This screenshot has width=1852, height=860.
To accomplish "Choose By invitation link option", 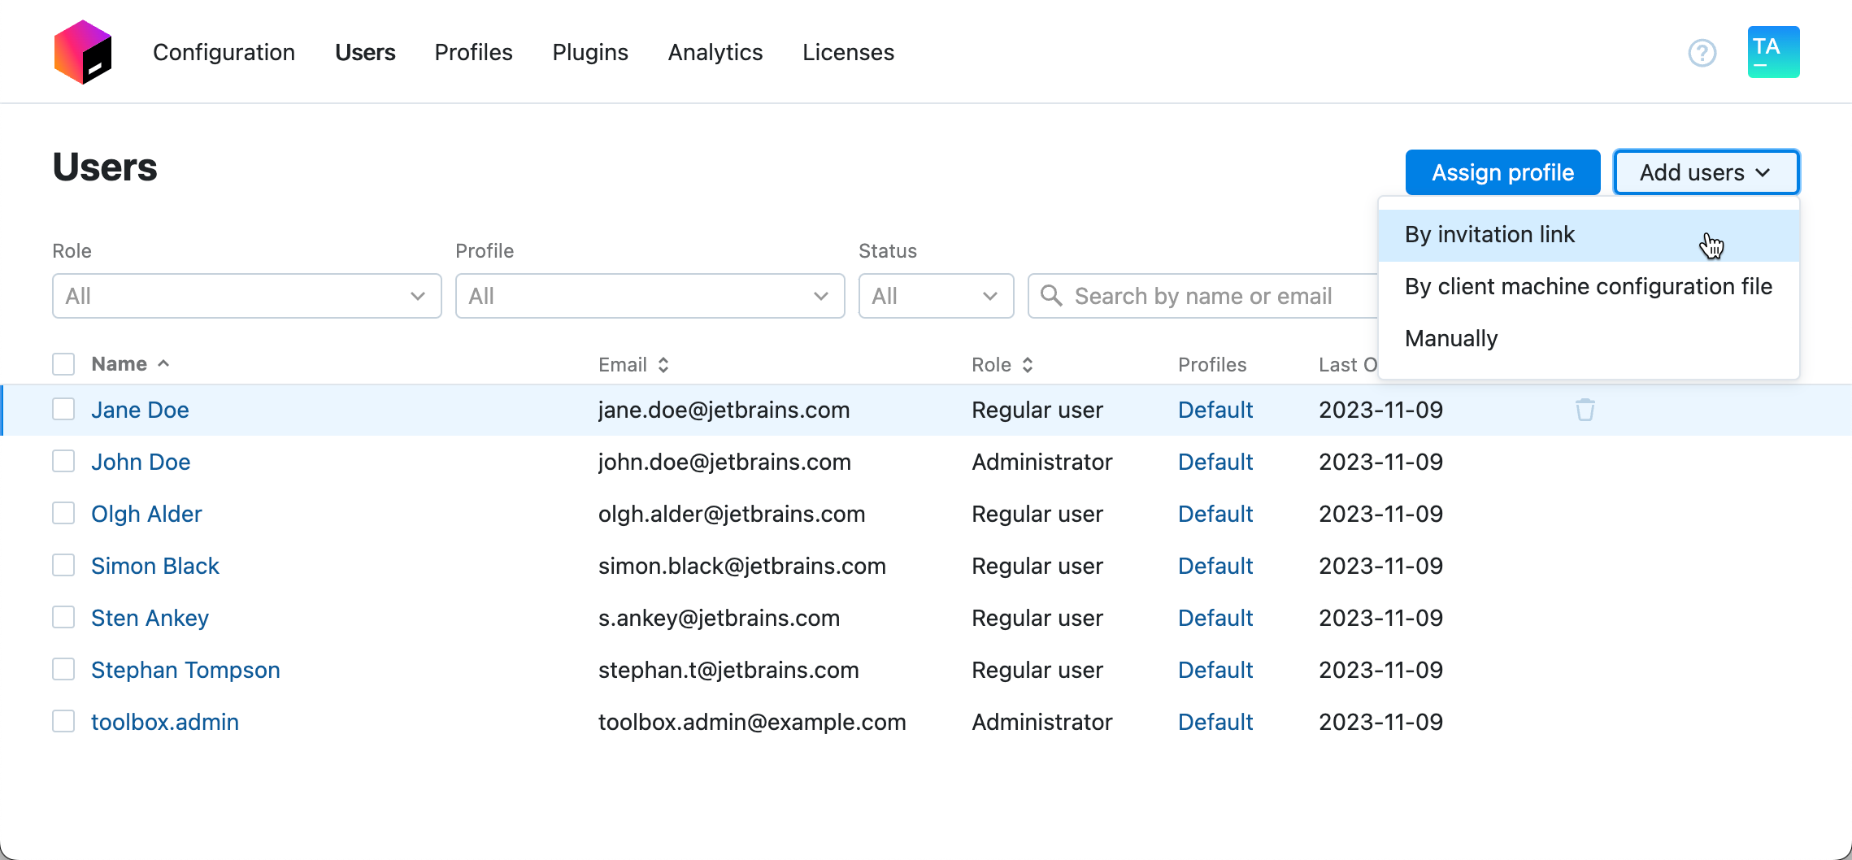I will pos(1589,235).
